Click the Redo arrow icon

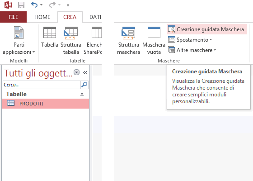pyautogui.click(x=52, y=5)
